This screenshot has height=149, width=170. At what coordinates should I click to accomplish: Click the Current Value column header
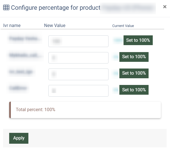tap(123, 26)
